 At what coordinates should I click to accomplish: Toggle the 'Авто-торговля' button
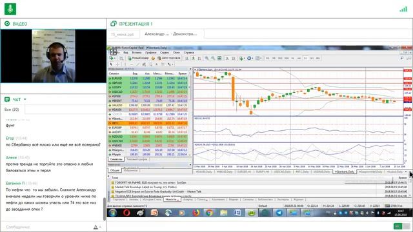(169, 58)
